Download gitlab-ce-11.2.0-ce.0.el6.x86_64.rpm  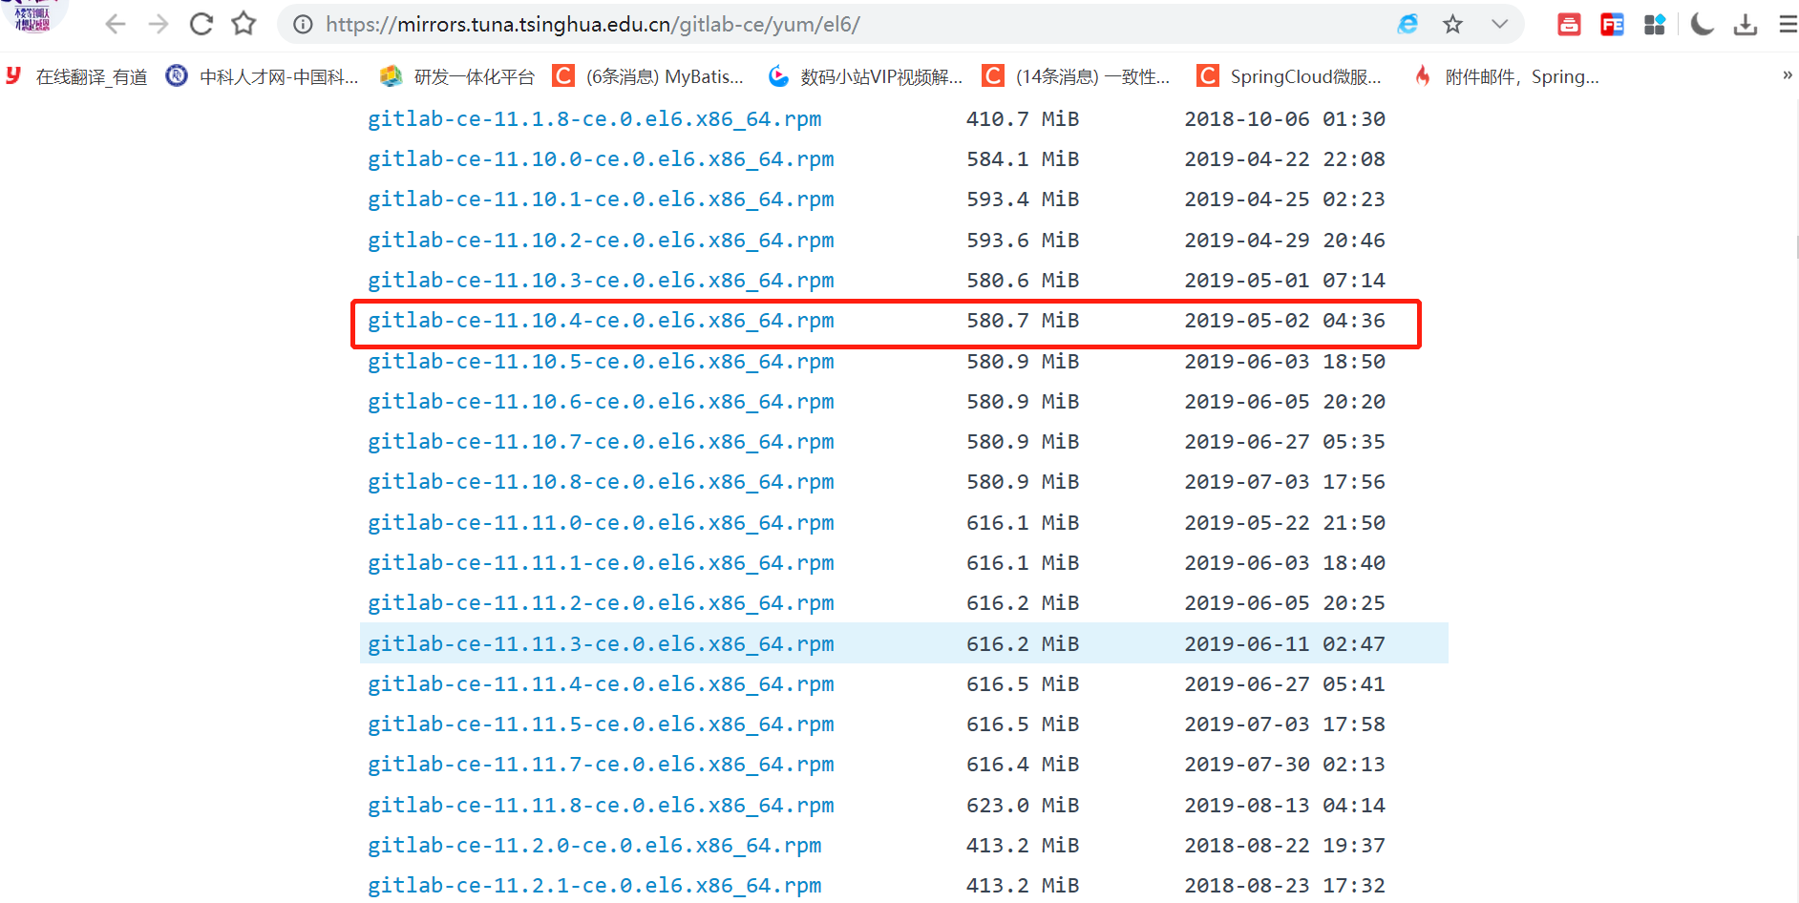(595, 846)
